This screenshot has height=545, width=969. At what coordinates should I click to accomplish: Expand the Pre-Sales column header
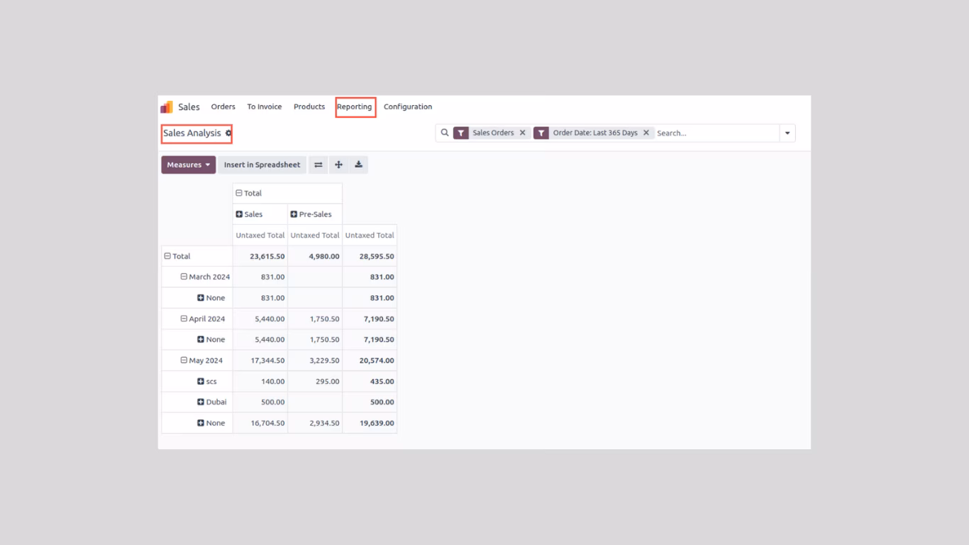pyautogui.click(x=294, y=214)
